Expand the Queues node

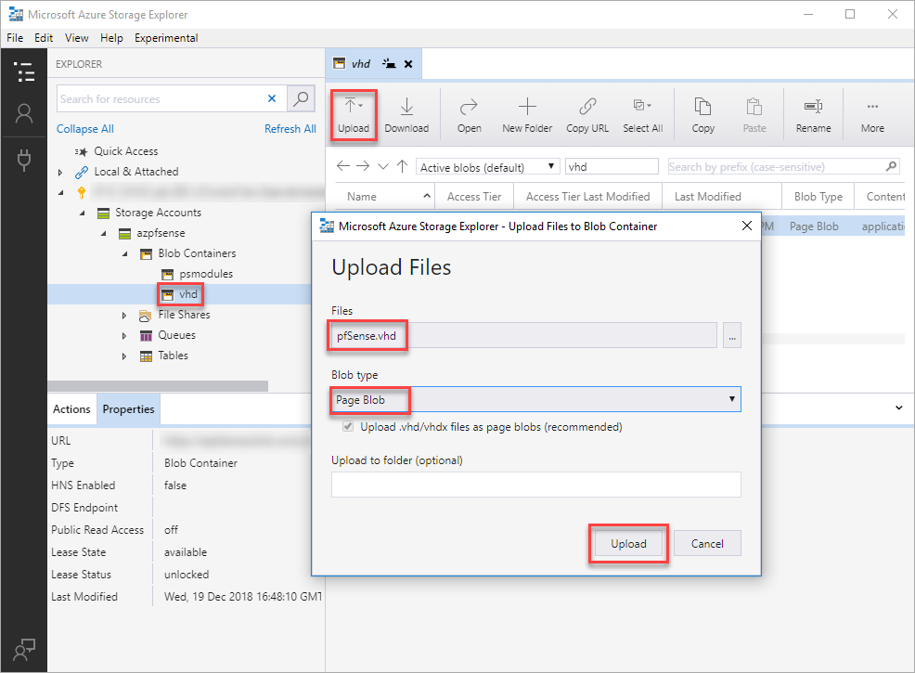click(124, 336)
